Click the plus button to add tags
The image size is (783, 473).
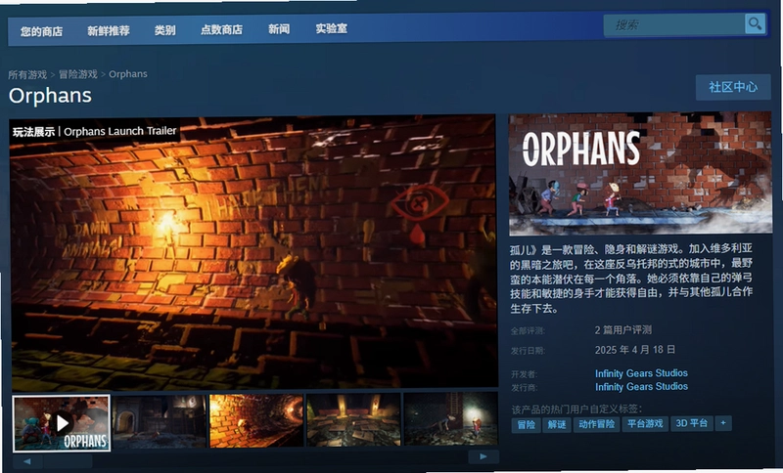click(723, 423)
